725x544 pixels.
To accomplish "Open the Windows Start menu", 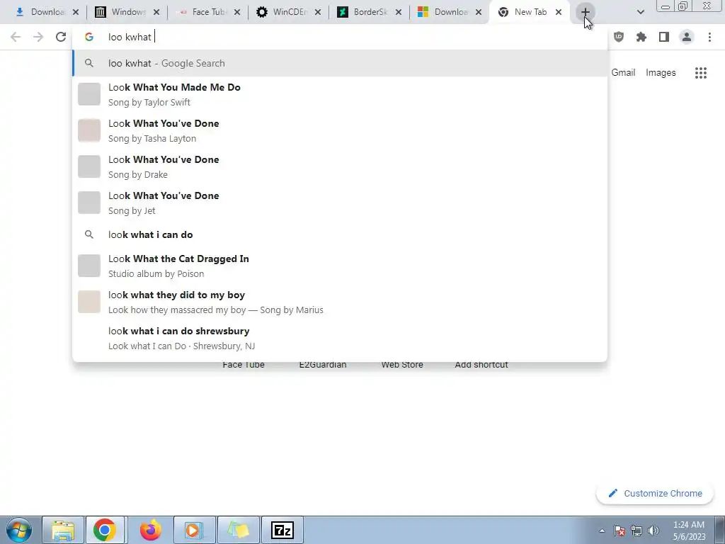I will coord(19,530).
